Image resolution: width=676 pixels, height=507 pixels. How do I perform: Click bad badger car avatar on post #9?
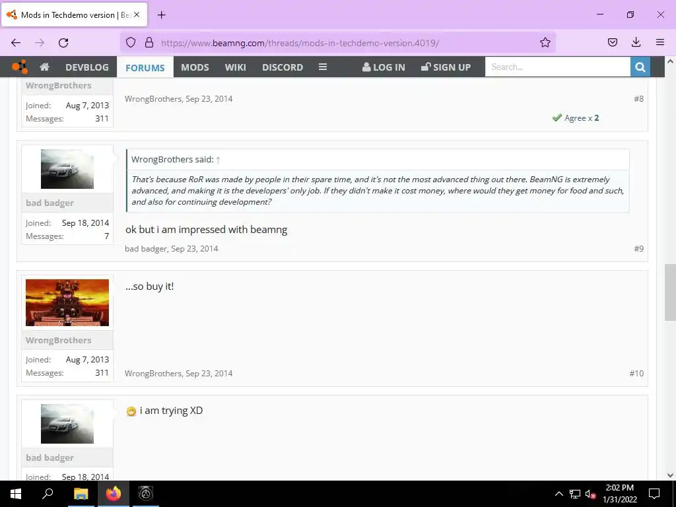(x=67, y=169)
